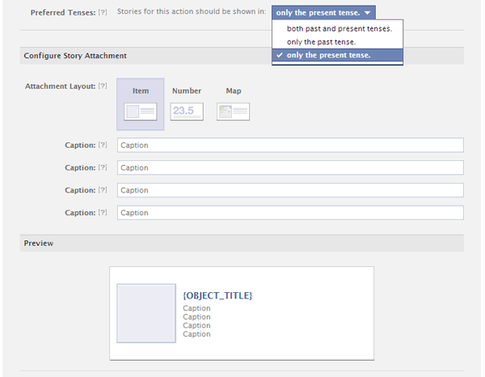Click the preview image placeholder thumbnail
The width and height of the screenshot is (485, 377).
146,313
